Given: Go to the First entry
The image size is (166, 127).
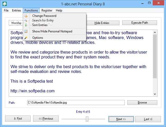Looking at the screenshot, I should click(18, 119).
